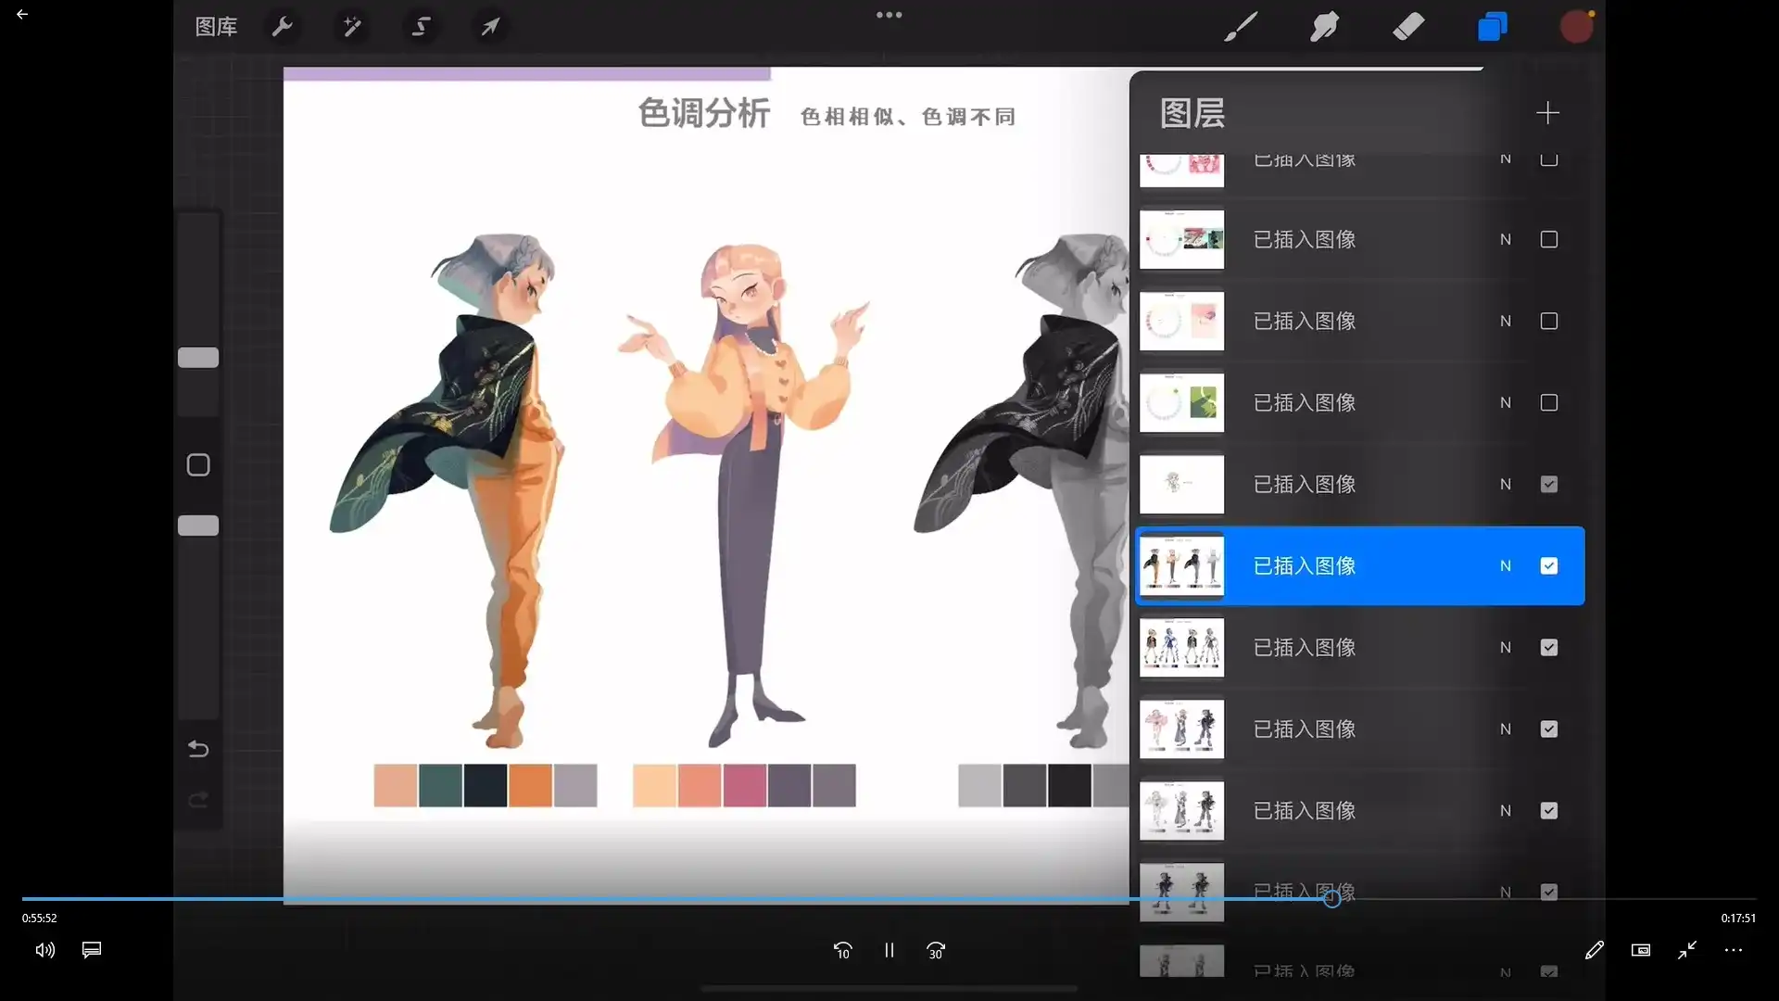Viewport: 1779px width, 1001px height.
Task: Select the Eraser tool
Action: [1407, 26]
